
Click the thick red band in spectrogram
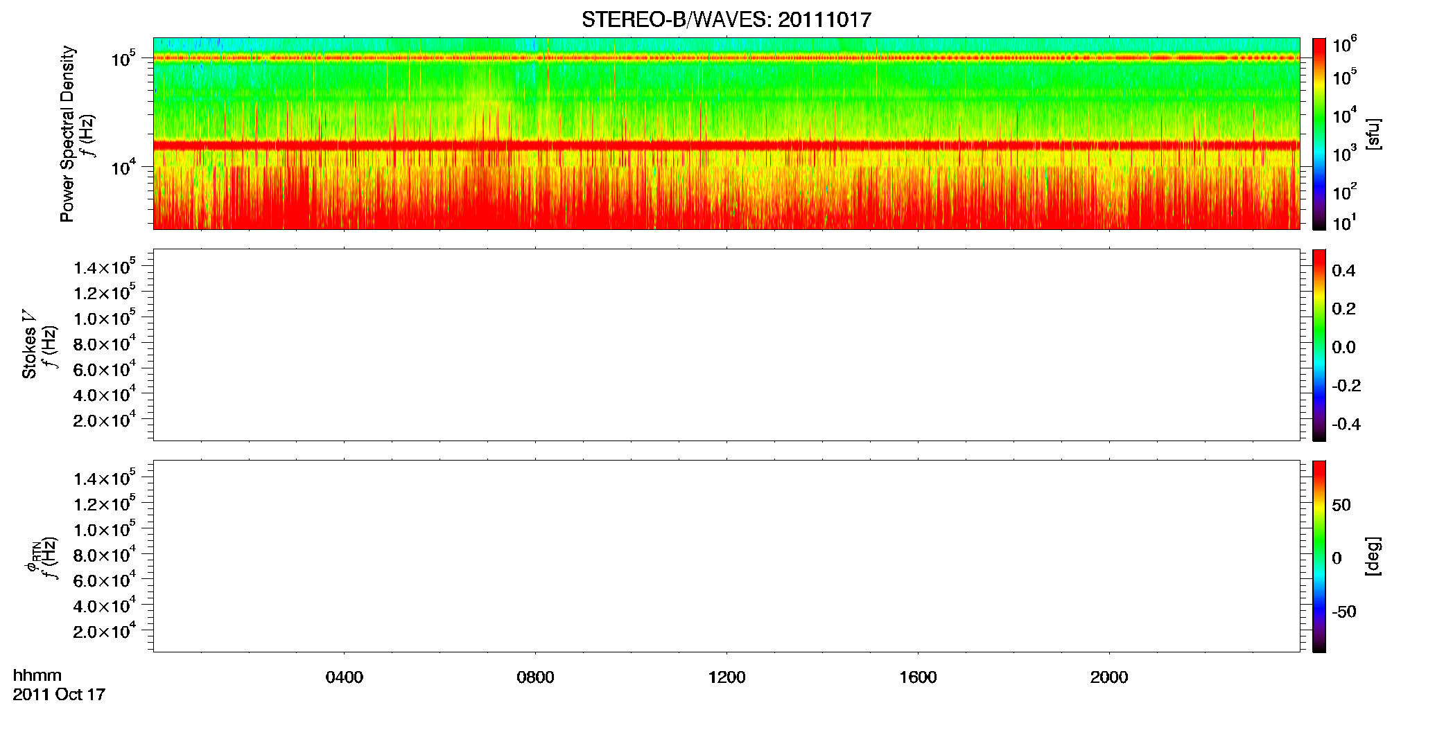tap(726, 145)
